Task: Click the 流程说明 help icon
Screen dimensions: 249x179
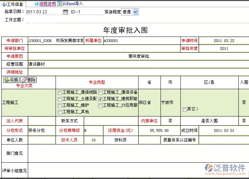Action: point(36,4)
